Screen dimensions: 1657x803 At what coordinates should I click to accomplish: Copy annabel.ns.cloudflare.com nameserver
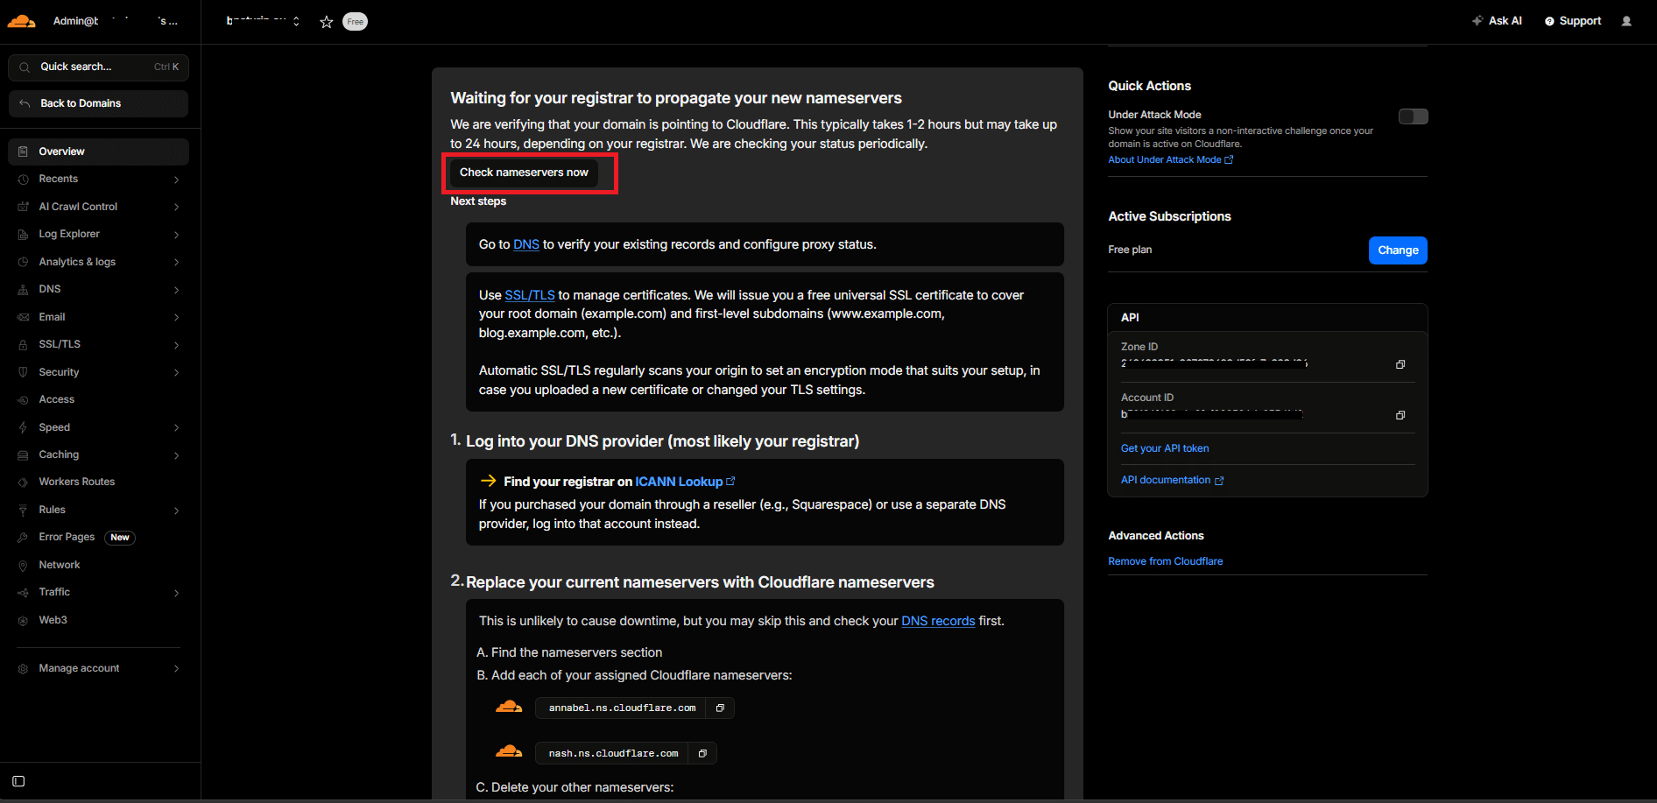720,708
